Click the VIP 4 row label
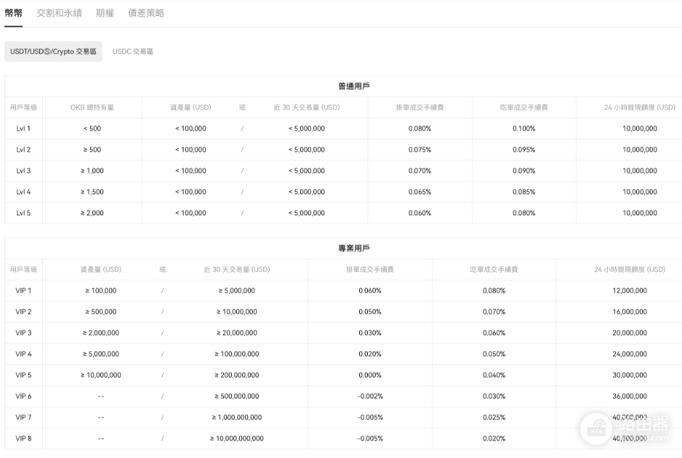 click(23, 353)
